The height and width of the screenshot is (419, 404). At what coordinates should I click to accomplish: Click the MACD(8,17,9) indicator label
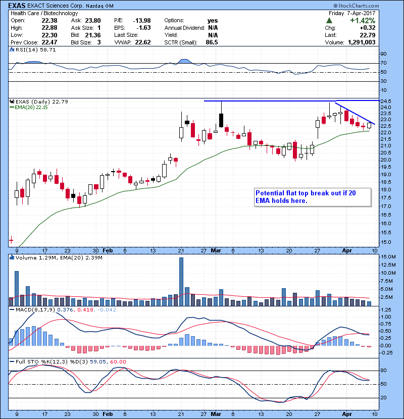[x=35, y=310]
